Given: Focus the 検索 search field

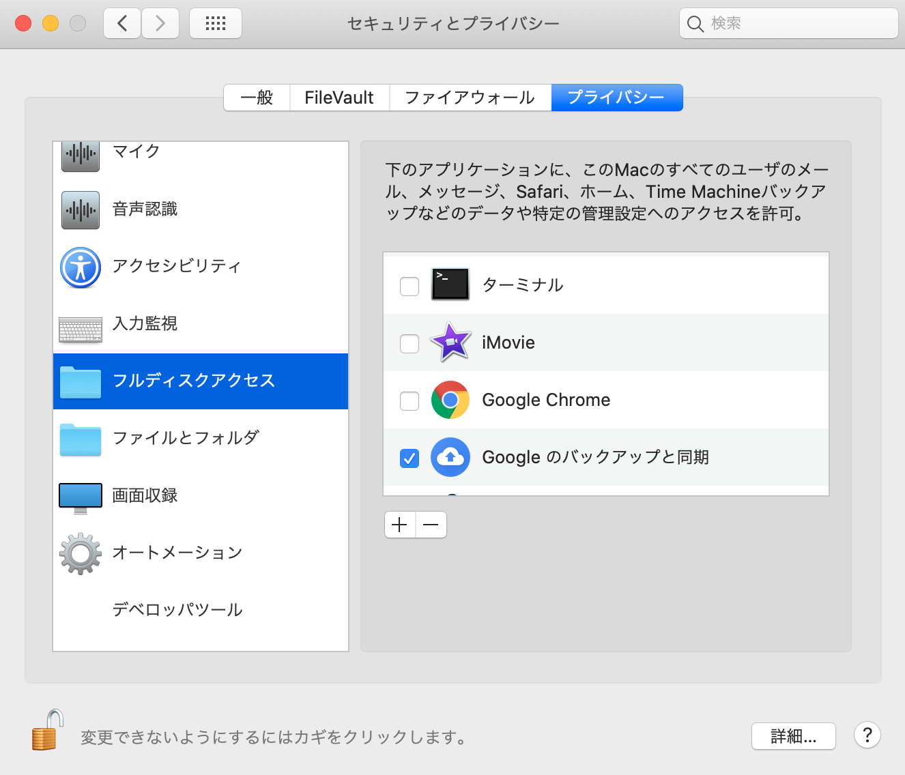Looking at the screenshot, I should tap(789, 24).
